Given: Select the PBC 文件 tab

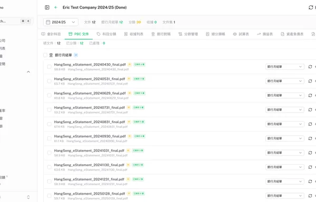Looking at the screenshot, I should click(78, 34).
